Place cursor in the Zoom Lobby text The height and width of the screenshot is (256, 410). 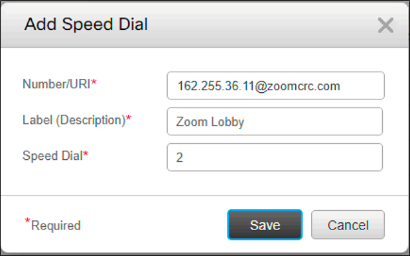click(210, 122)
